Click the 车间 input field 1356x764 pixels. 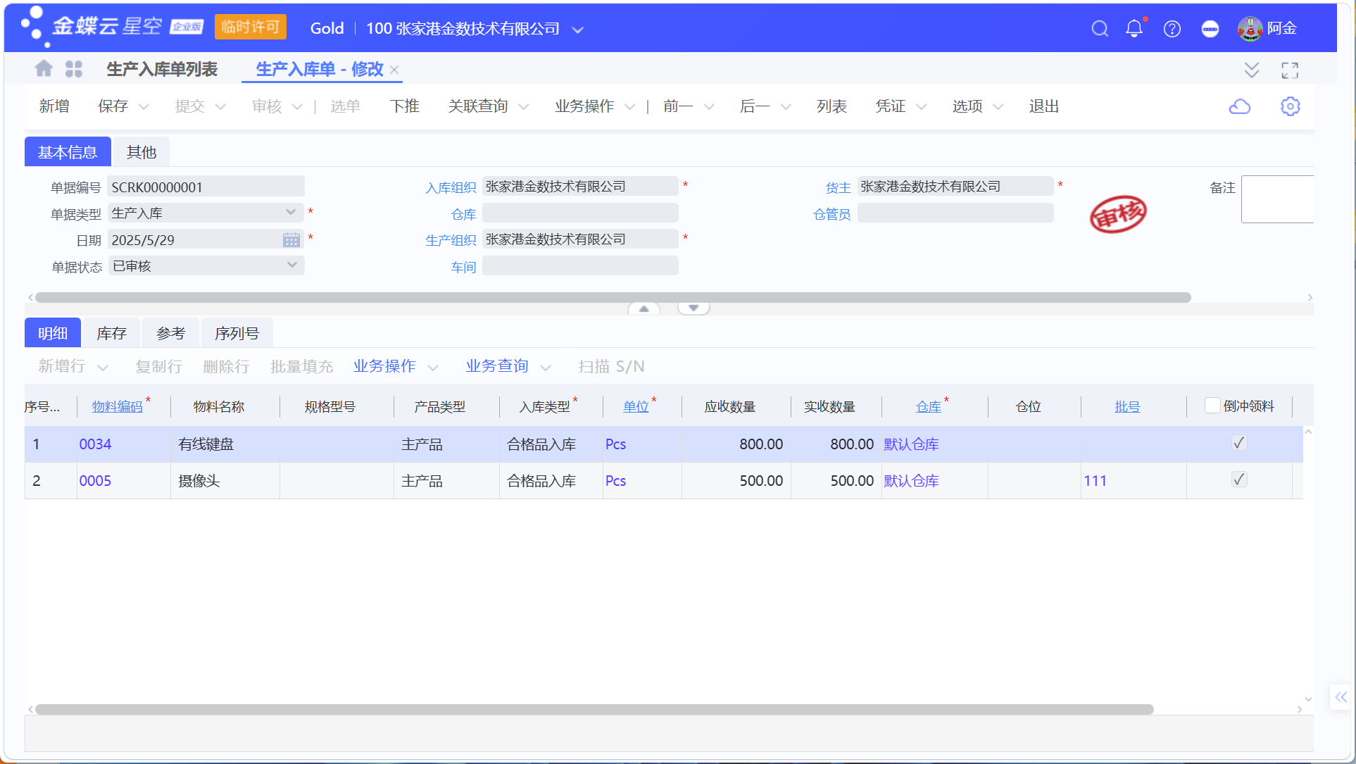580,266
